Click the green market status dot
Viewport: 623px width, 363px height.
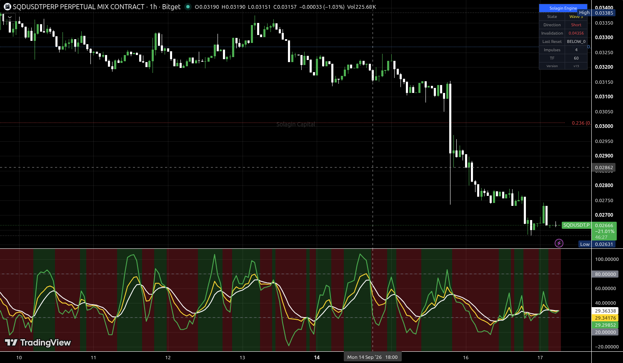point(188,7)
